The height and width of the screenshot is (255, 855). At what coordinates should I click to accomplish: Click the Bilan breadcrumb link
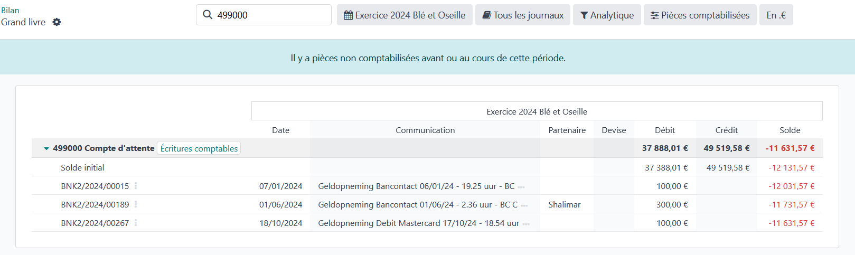click(10, 10)
